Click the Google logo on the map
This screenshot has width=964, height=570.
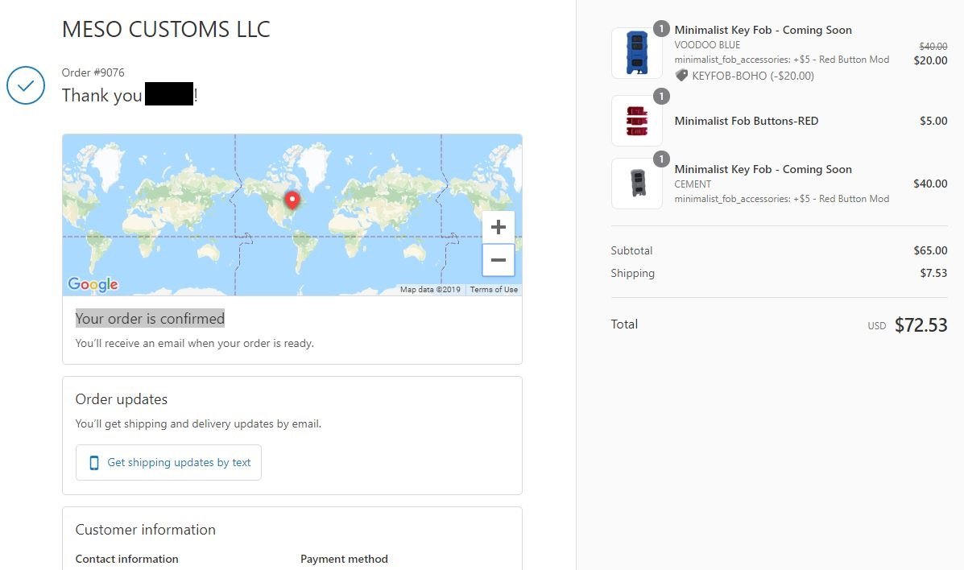[93, 283]
